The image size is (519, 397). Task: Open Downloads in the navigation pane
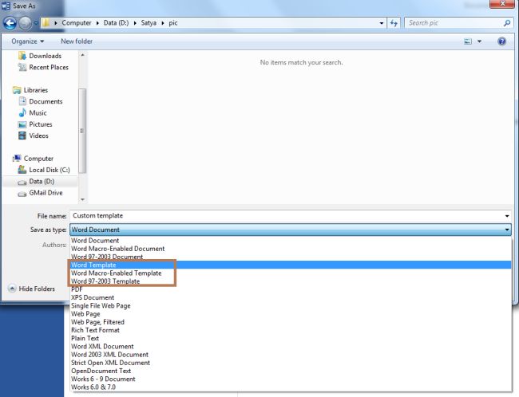click(x=40, y=56)
